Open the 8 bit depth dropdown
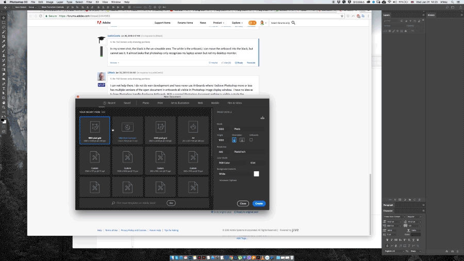The width and height of the screenshot is (464, 261). (256, 163)
